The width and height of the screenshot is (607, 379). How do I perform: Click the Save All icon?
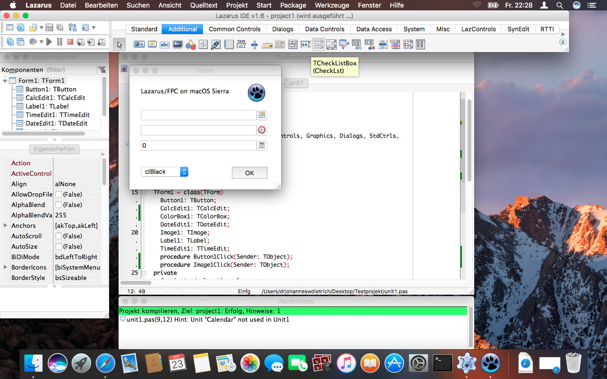pos(60,28)
